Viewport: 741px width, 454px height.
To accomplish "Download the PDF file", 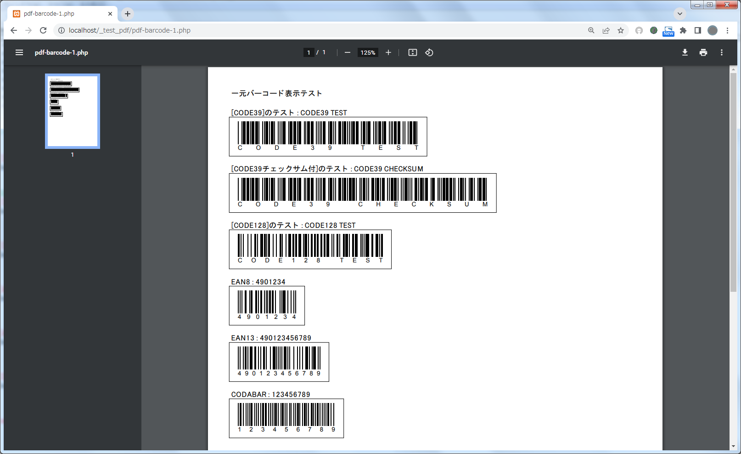I will pos(685,52).
